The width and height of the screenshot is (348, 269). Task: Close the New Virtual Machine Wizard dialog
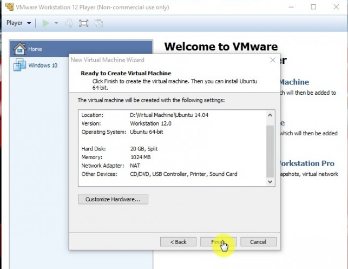[x=273, y=60]
